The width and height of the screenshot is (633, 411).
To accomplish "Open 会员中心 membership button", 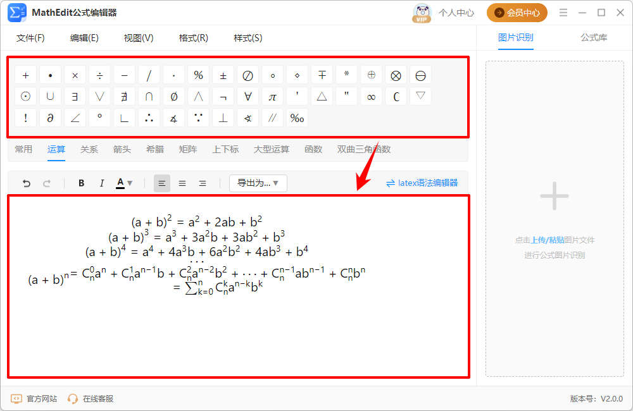I will (x=517, y=13).
